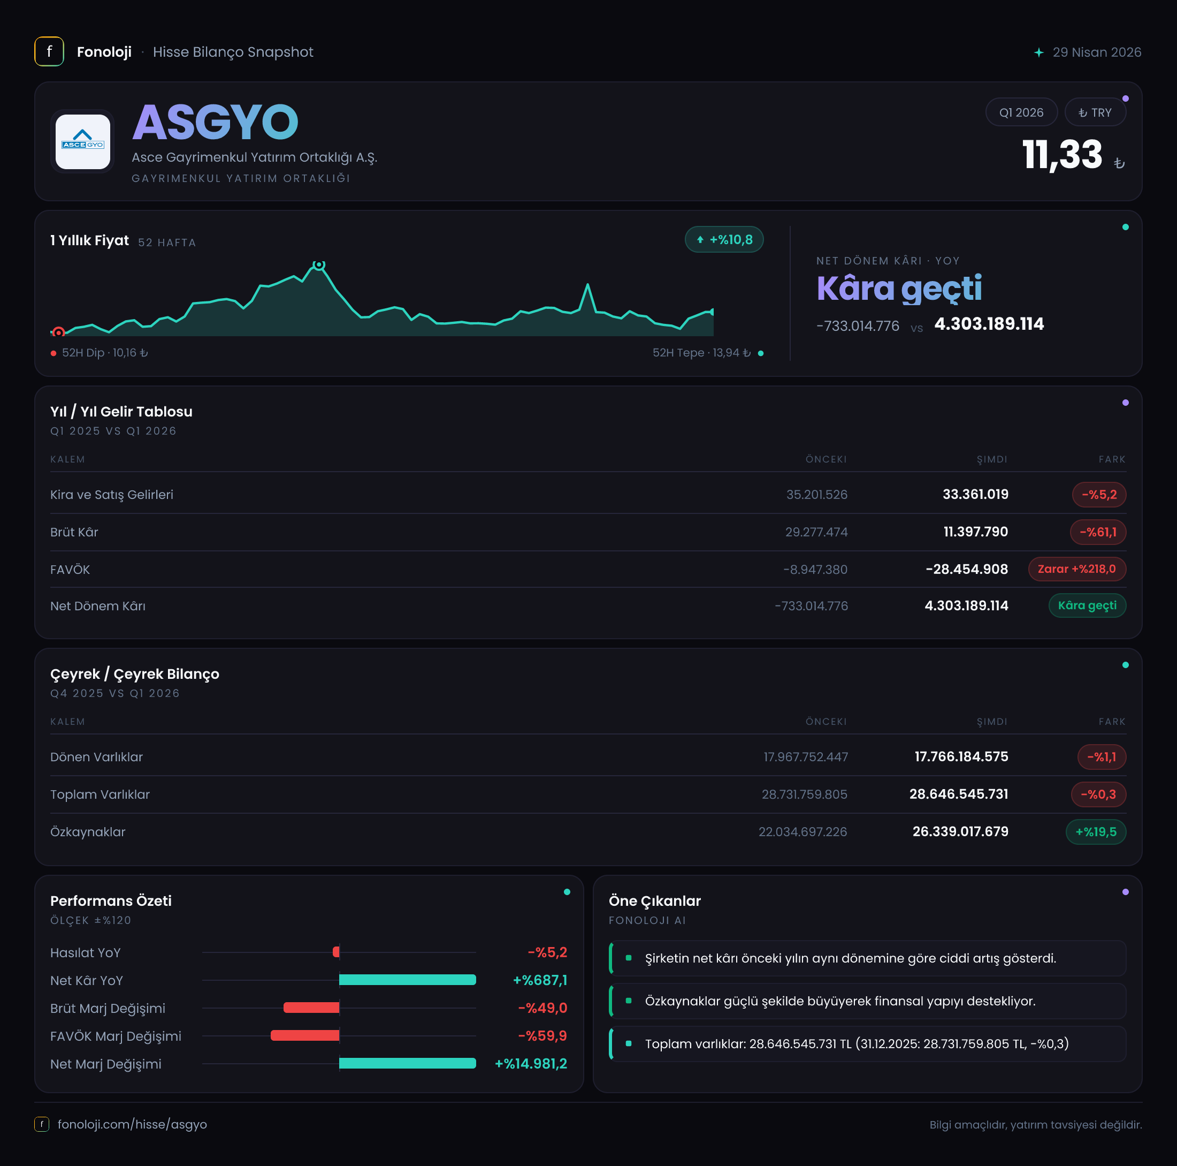
Task: Click the -%0,3 change badge
Action: [1098, 794]
